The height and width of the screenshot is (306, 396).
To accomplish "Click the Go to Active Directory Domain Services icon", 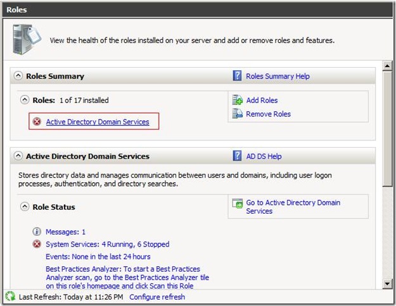I will click(238, 204).
